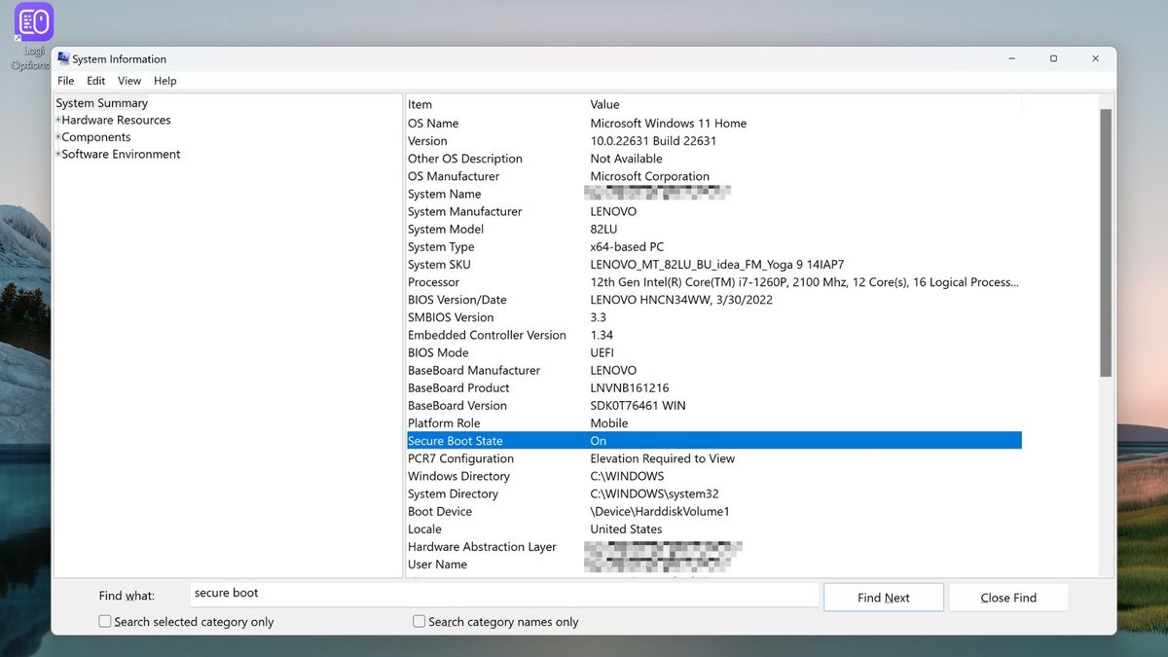Select the Processor row
This screenshot has height=657, width=1168.
click(713, 282)
